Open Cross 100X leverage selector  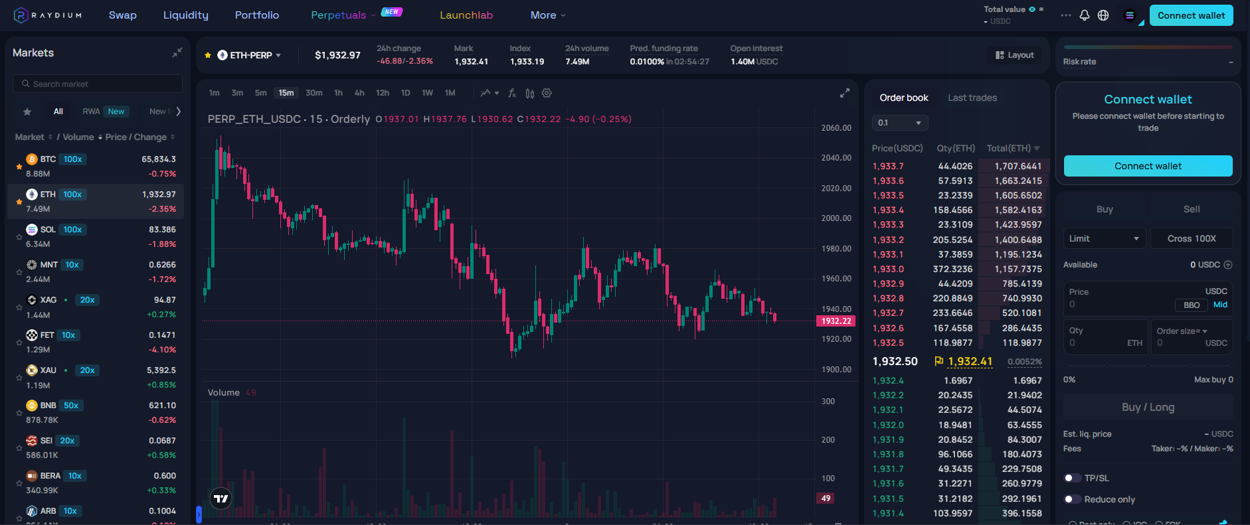coord(1192,238)
